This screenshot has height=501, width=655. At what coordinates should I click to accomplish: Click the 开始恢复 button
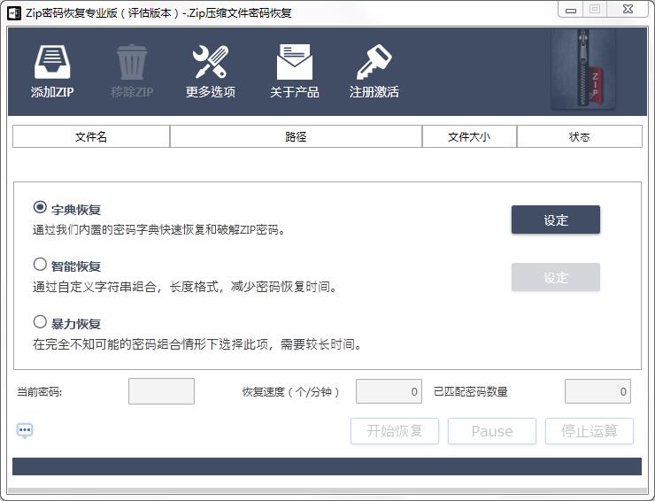pyautogui.click(x=395, y=431)
